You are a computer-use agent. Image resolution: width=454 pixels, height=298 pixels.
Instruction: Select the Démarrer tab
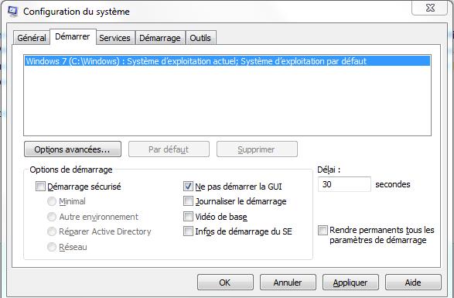tap(73, 37)
